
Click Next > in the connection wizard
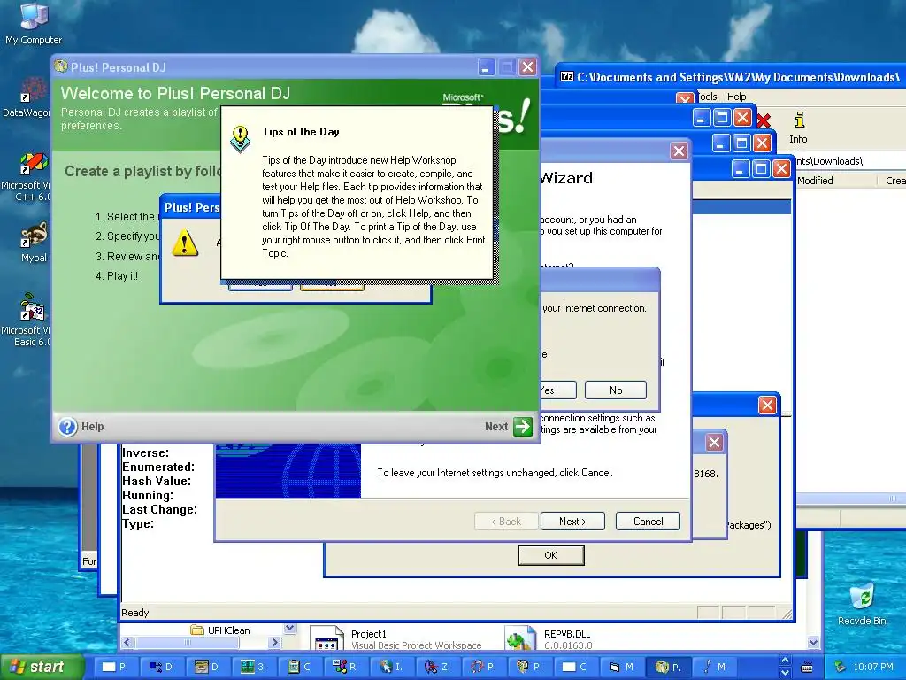coord(572,521)
